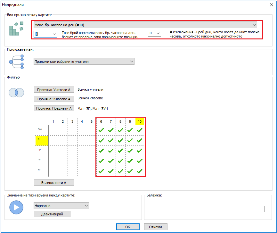The image size is (277, 233).
Task: Toggle the Monday period 6 checkmark
Action: 101,130
